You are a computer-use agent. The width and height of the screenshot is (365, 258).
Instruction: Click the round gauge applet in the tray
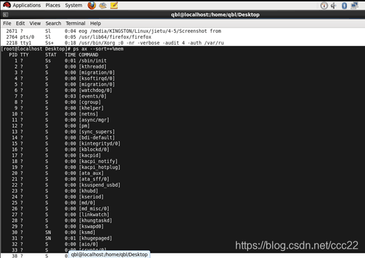(x=323, y=5)
